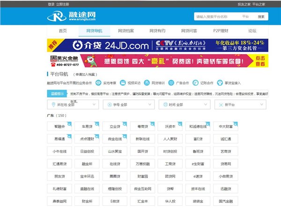Click the corner badge on 易福通 card

pos(69,136)
